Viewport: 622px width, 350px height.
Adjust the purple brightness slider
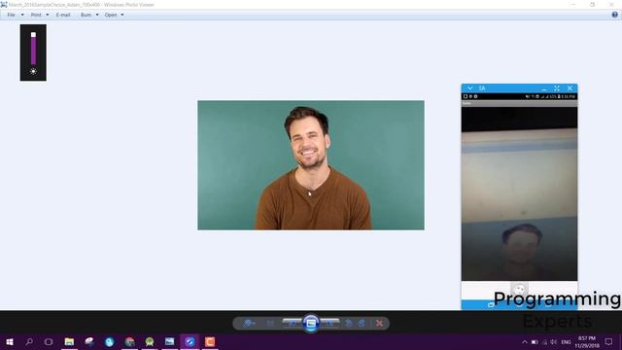point(33,49)
